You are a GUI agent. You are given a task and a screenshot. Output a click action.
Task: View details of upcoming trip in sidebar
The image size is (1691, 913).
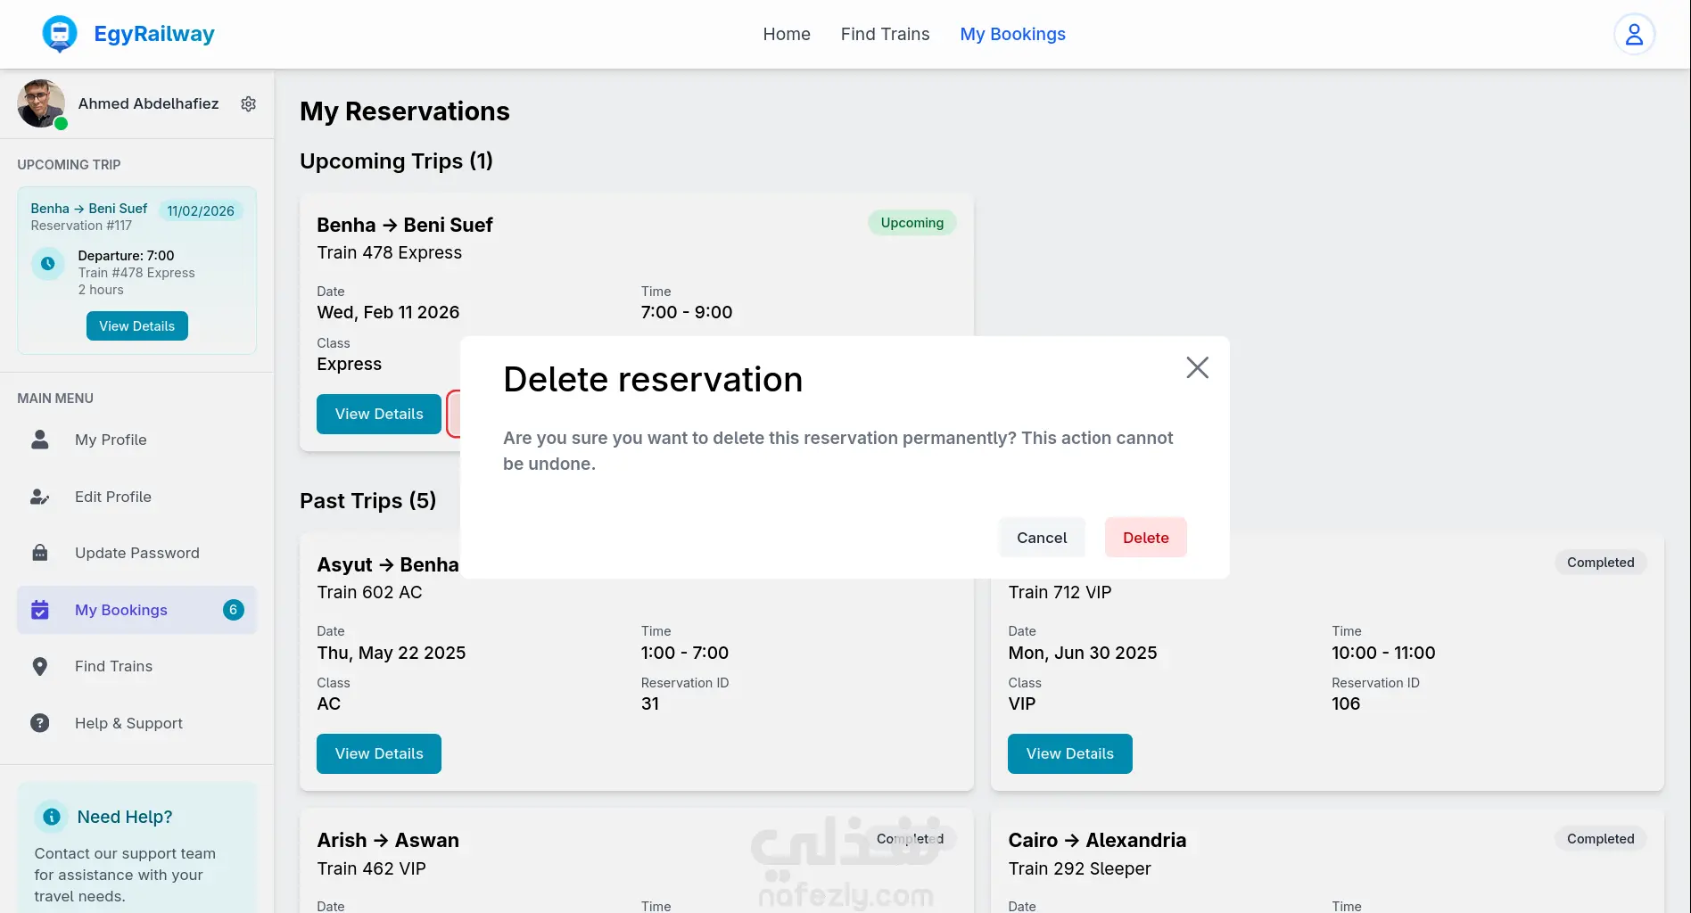tap(136, 326)
